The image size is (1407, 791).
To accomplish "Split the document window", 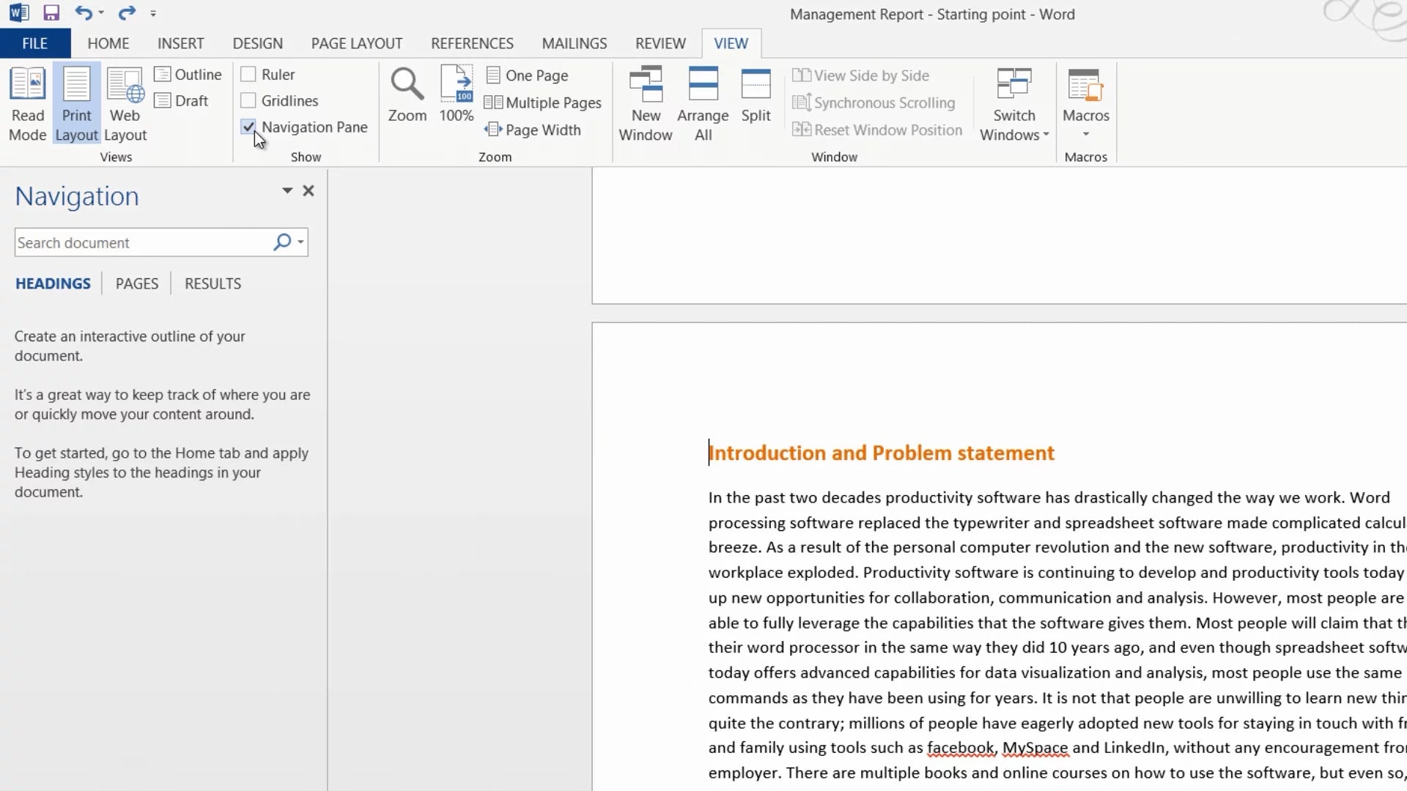I will pyautogui.click(x=756, y=94).
